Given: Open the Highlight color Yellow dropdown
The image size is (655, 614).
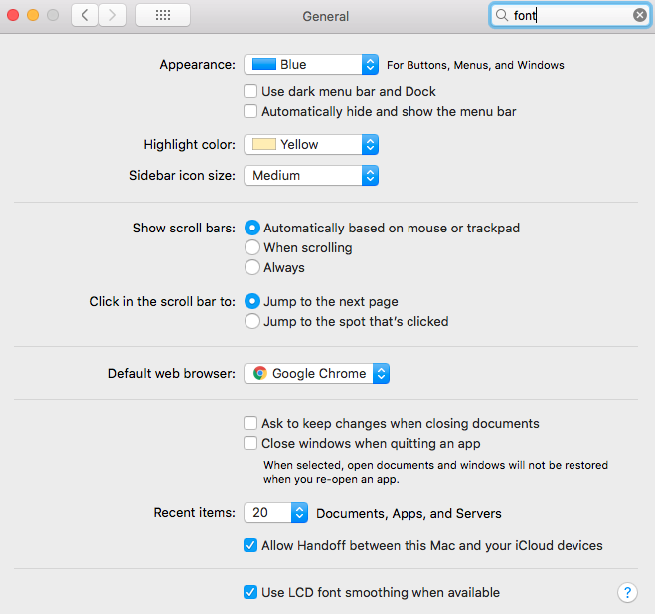Looking at the screenshot, I should point(311,144).
